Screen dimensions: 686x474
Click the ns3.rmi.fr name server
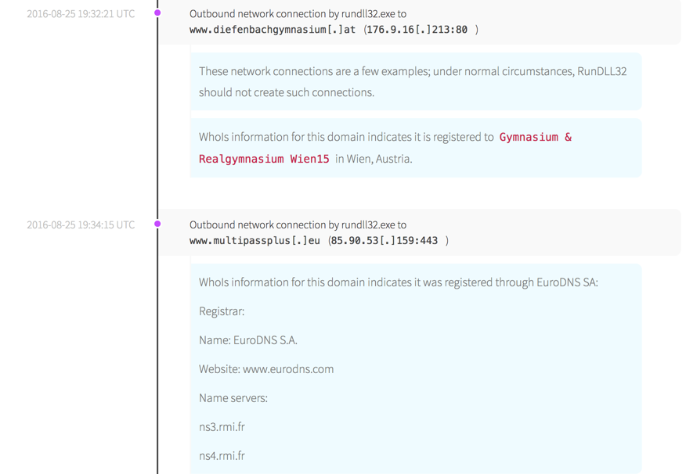coord(222,427)
